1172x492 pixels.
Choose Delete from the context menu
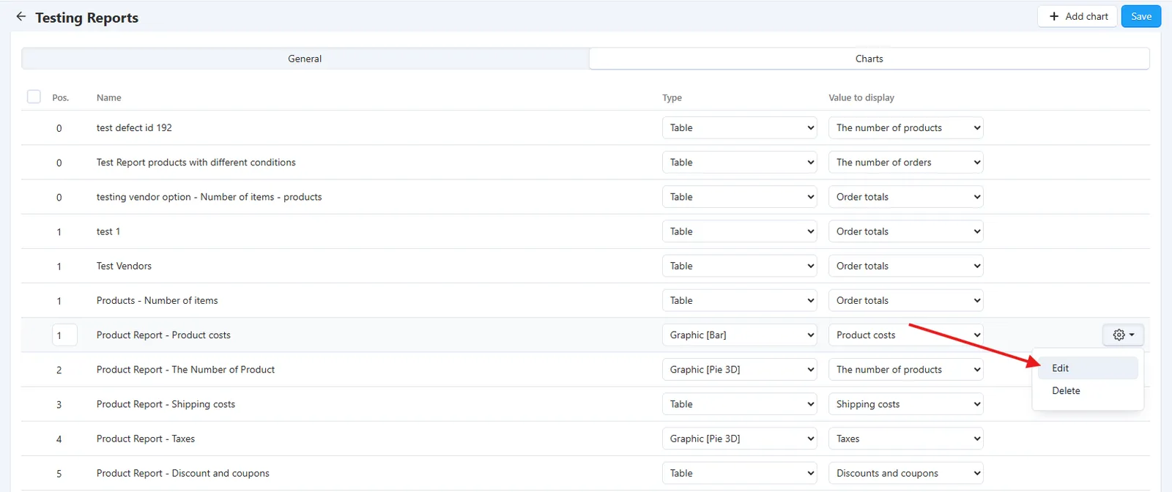1088,391
